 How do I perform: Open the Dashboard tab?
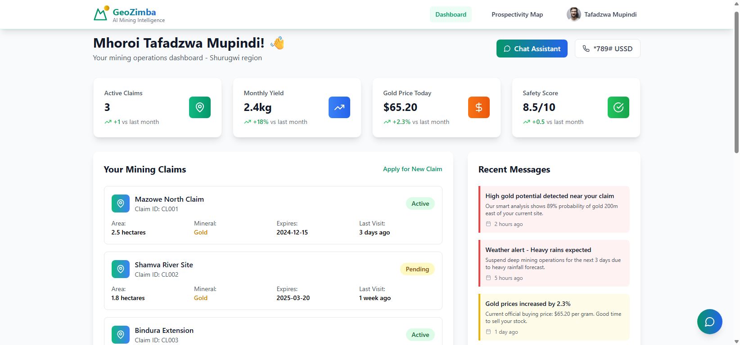point(451,14)
